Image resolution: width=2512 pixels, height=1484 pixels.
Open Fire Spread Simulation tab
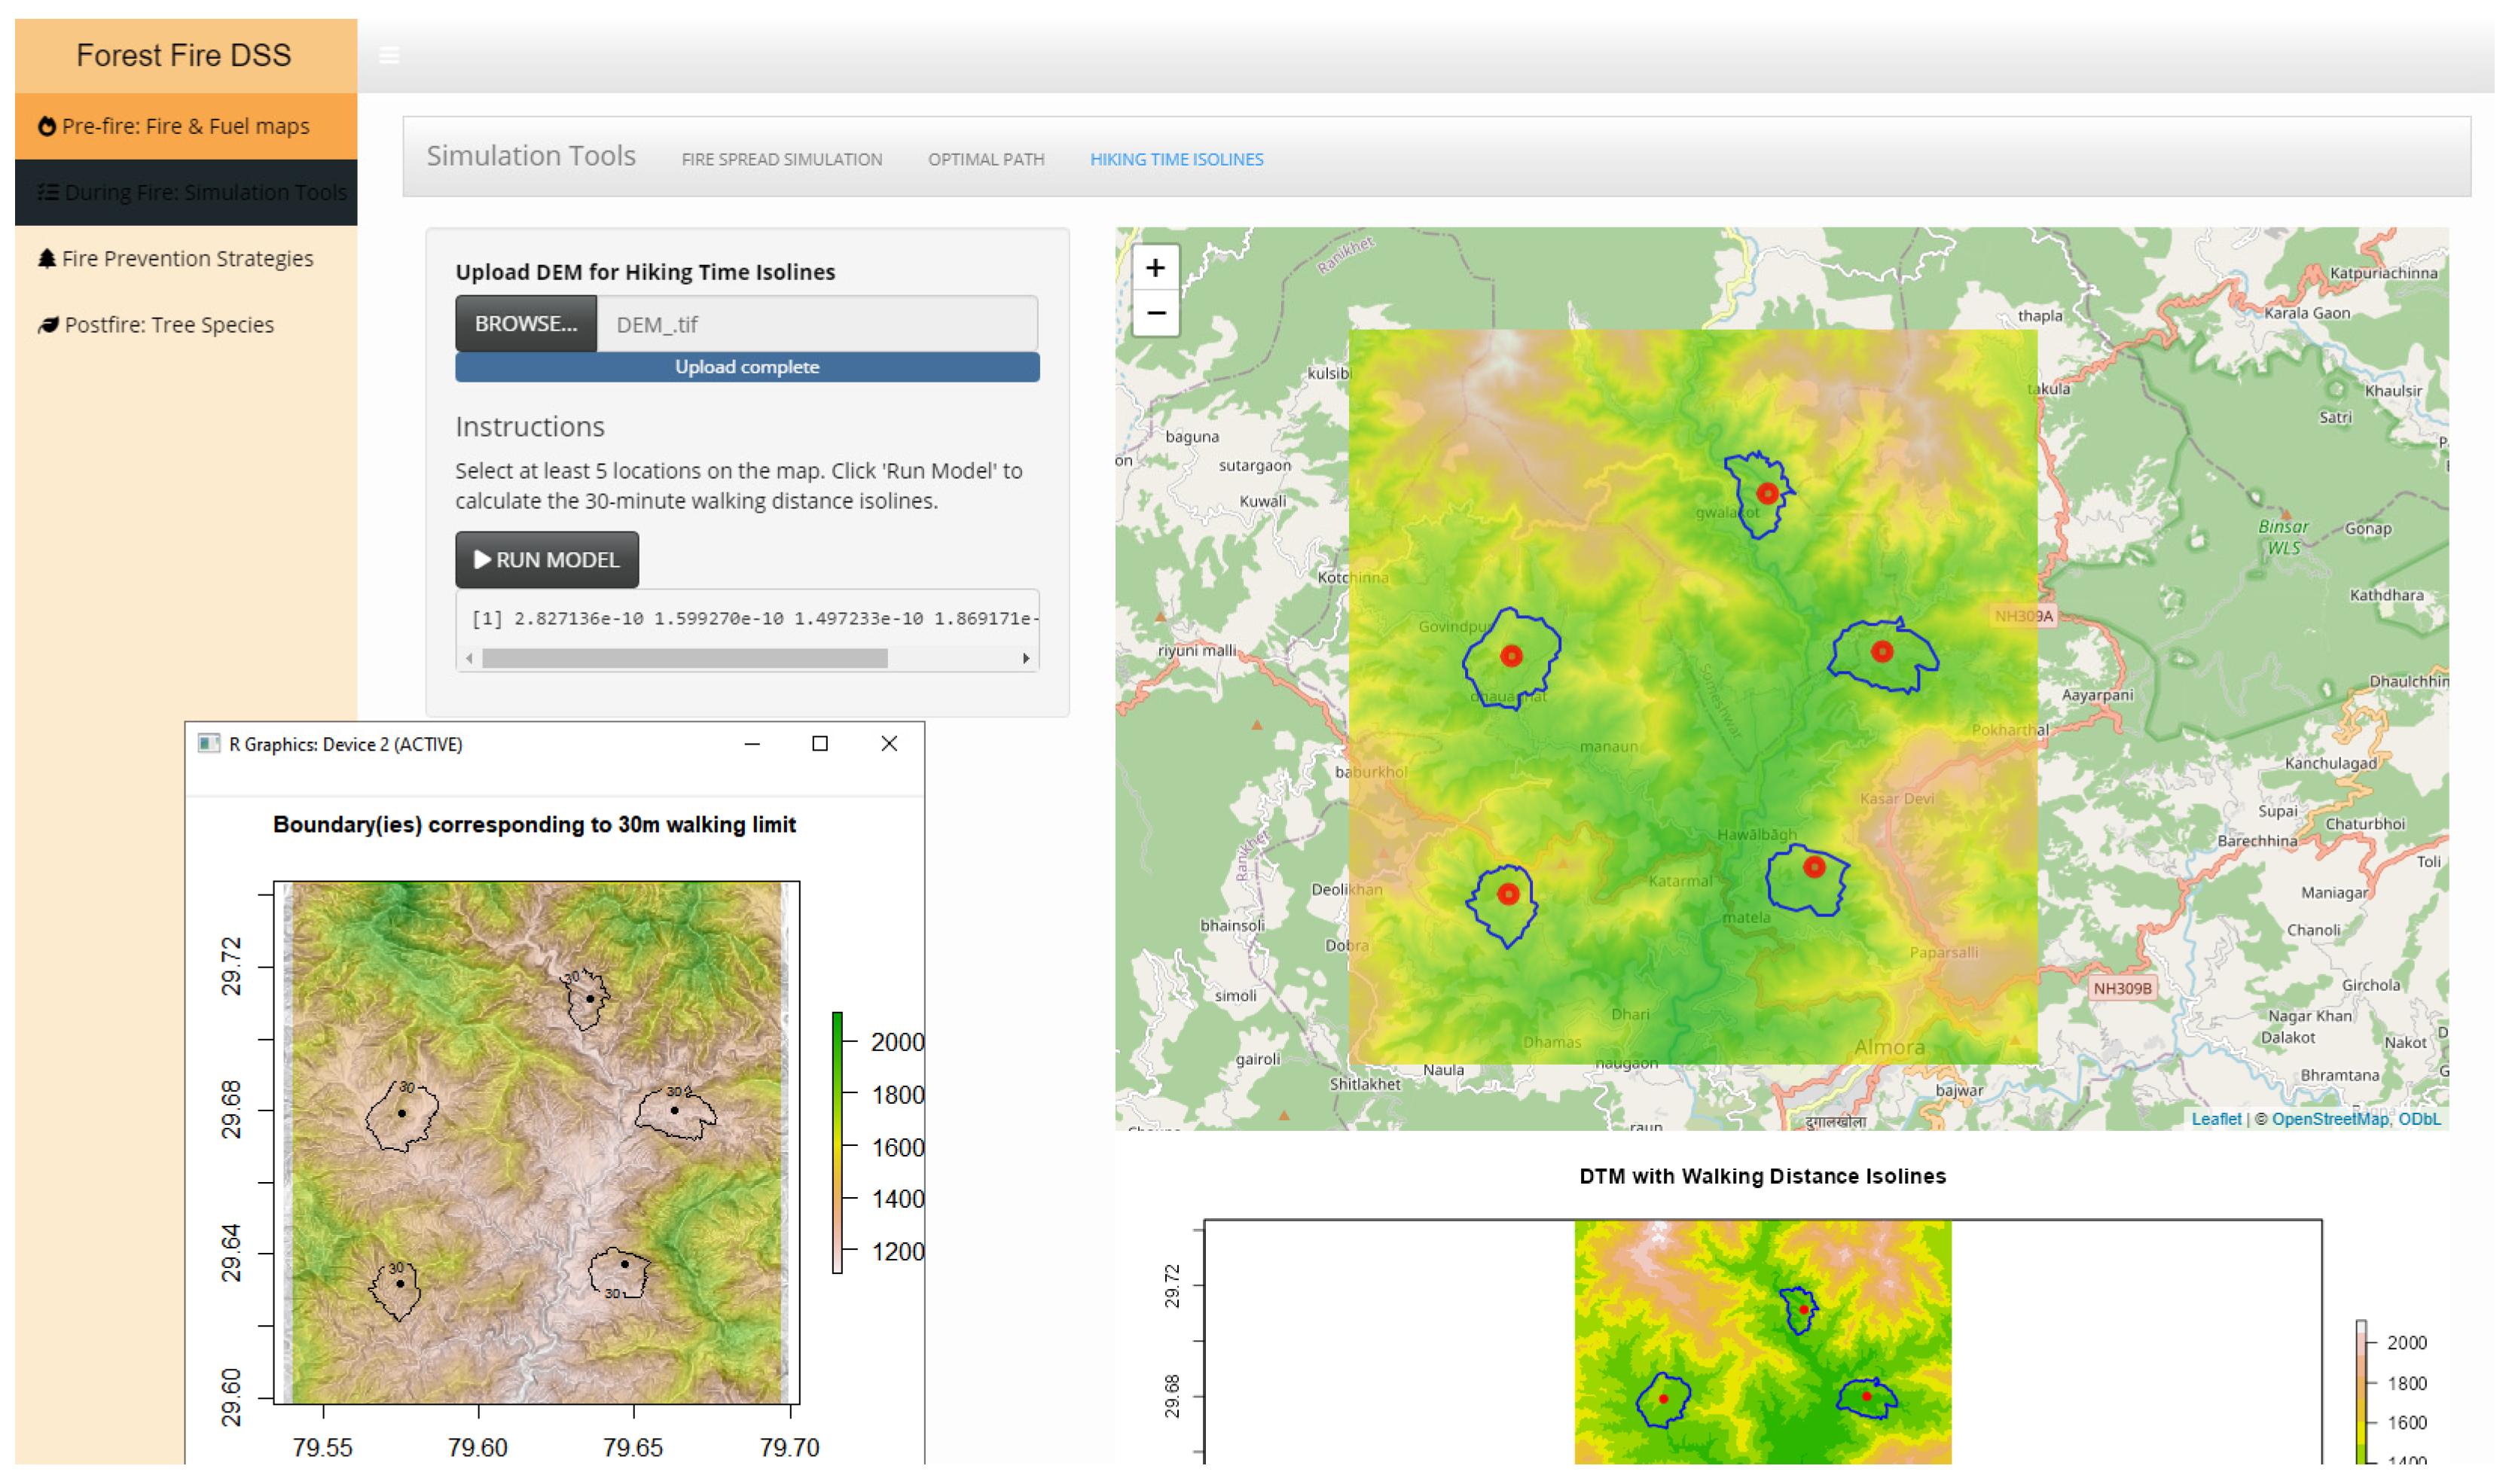pos(781,159)
